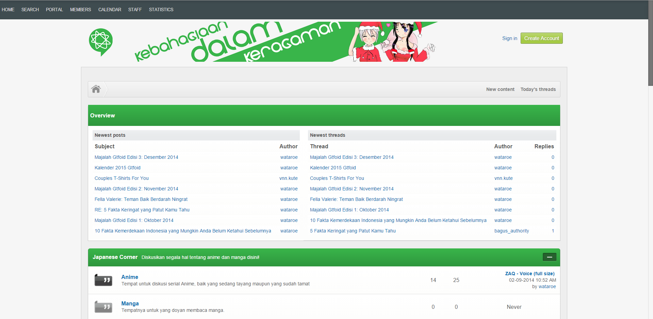Click the Sign in link
Viewport: 653px width, 319px height.
(x=509, y=38)
